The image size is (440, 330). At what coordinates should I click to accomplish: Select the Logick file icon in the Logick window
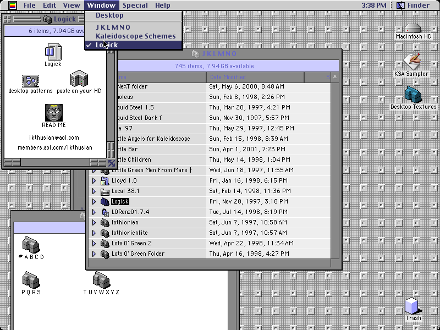(x=53, y=51)
